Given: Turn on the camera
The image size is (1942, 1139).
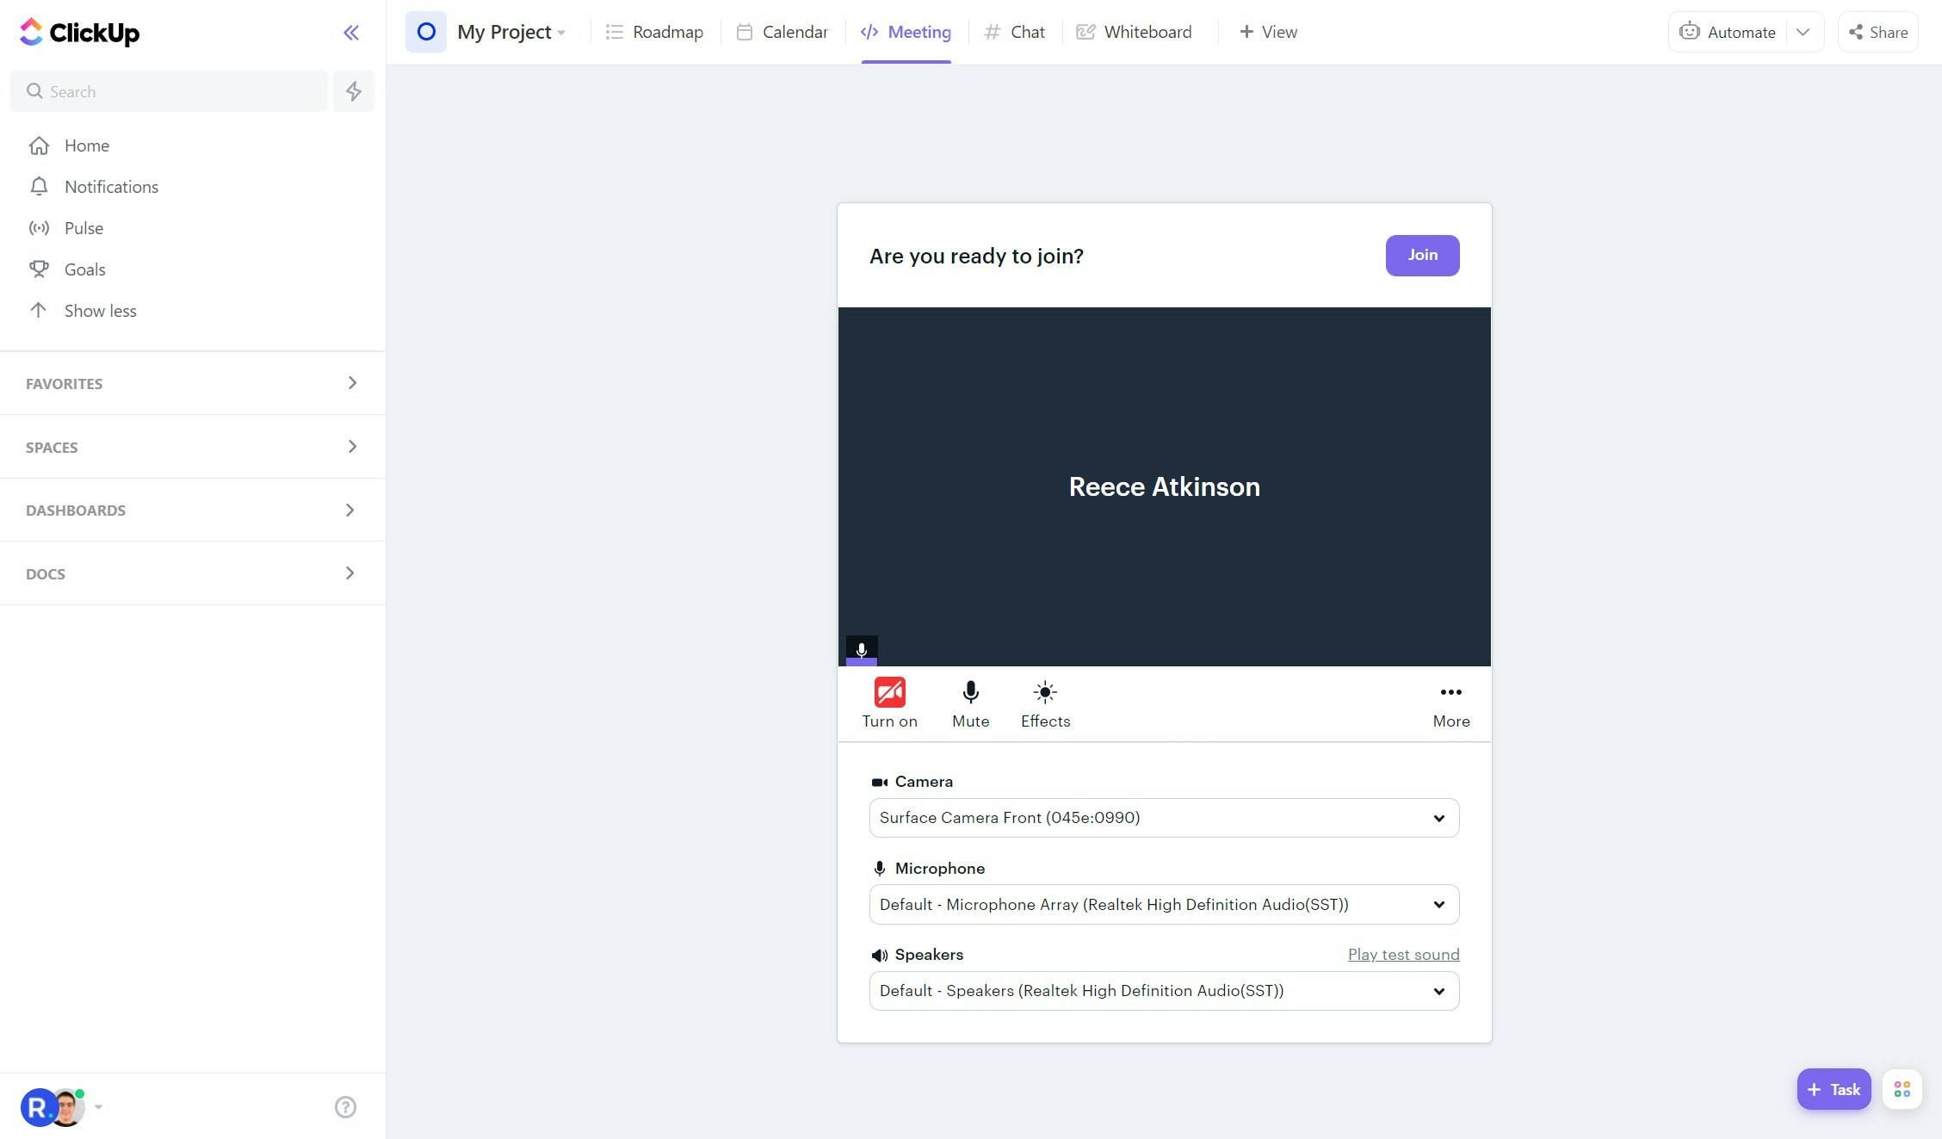Looking at the screenshot, I should pos(889,703).
